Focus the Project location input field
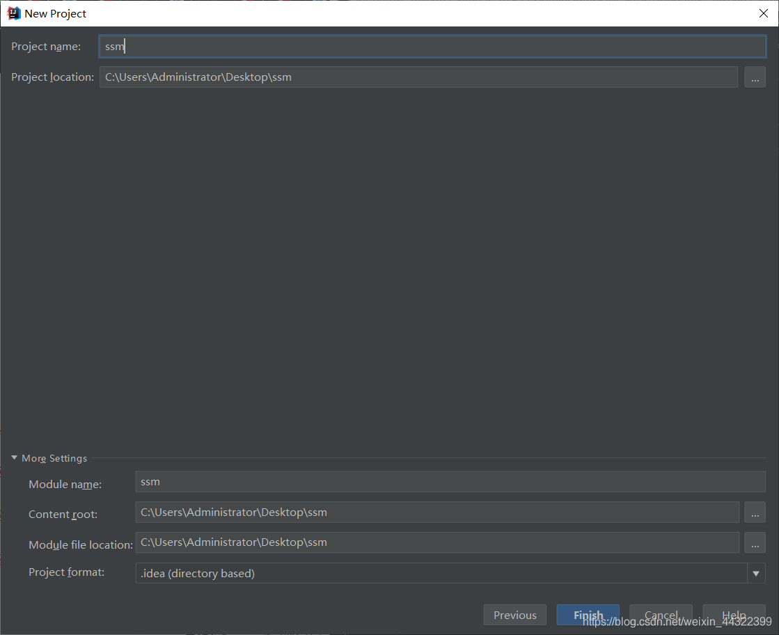This screenshot has height=635, width=779. tap(418, 77)
